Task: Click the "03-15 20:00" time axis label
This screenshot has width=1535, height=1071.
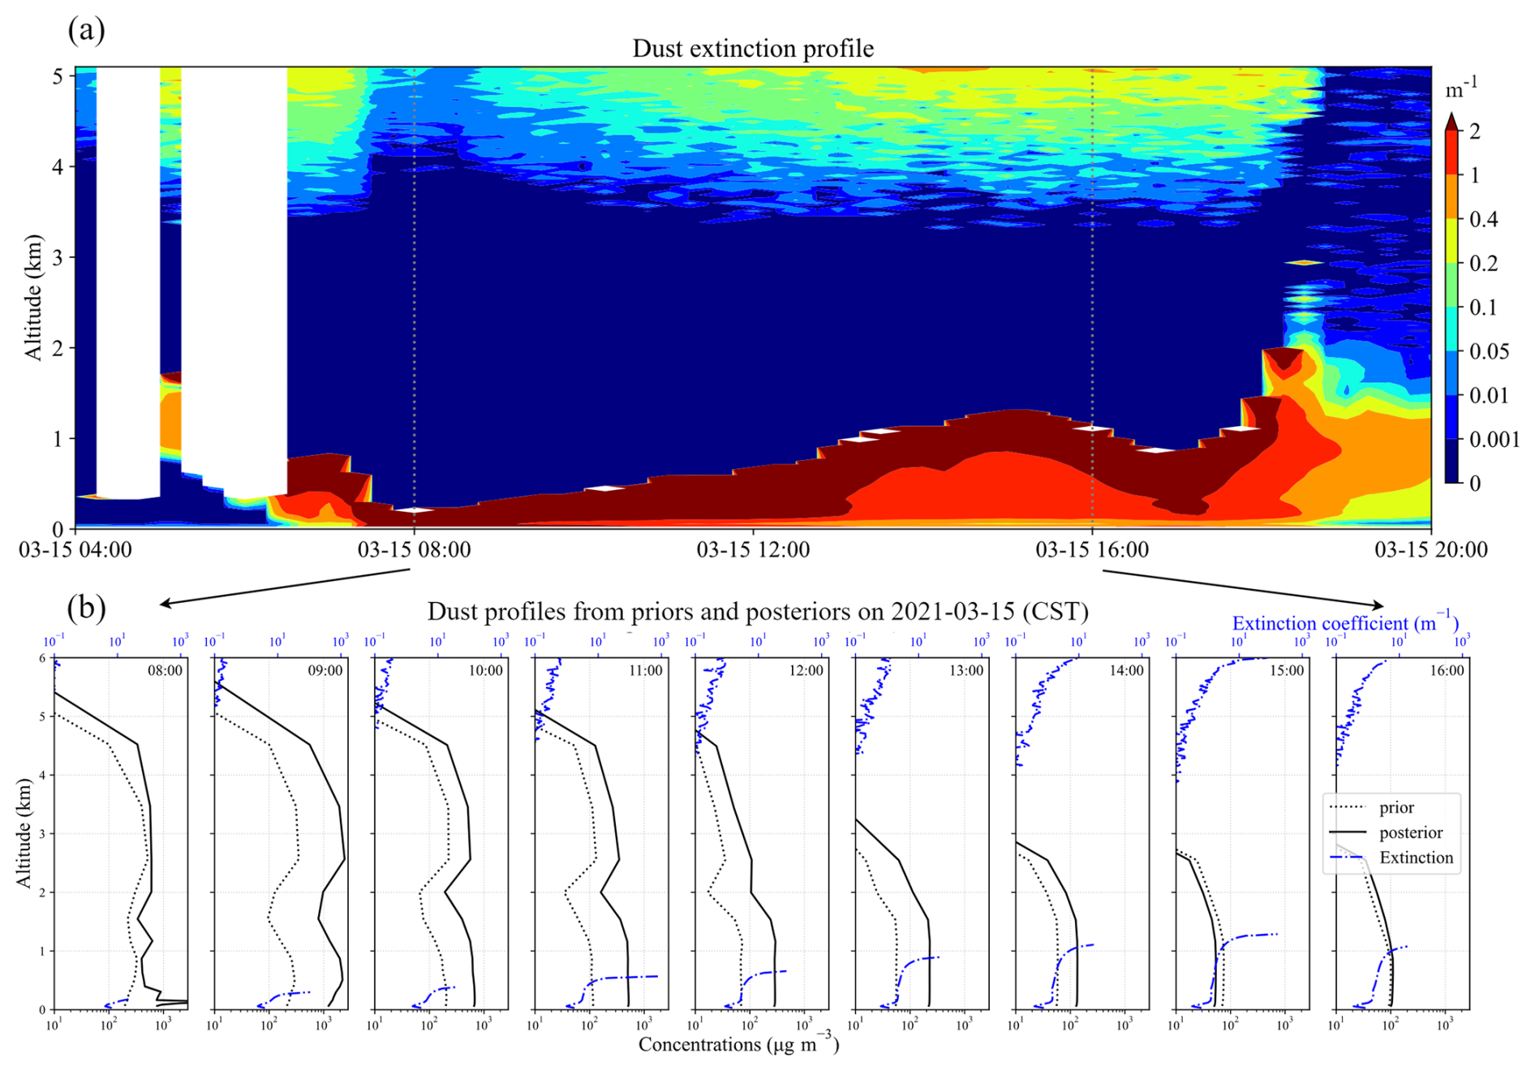Action: (x=1430, y=550)
